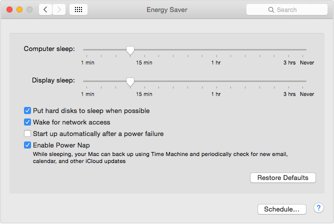The width and height of the screenshot is (334, 224).
Task: Click in the Search field
Action: pos(286,9)
